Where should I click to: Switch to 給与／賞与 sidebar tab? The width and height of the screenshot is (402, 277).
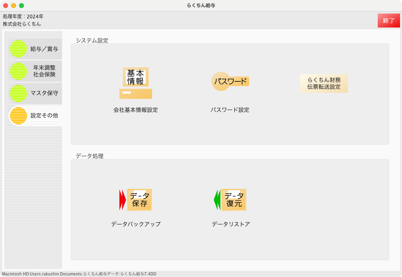click(x=35, y=49)
